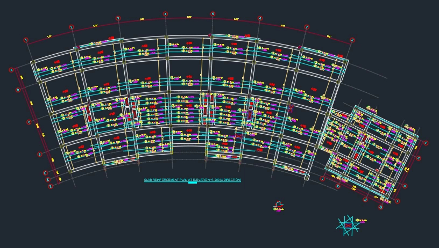This screenshot has height=248, width=439.
Task: Select grid axis bubble 2
Action: click(71, 27)
